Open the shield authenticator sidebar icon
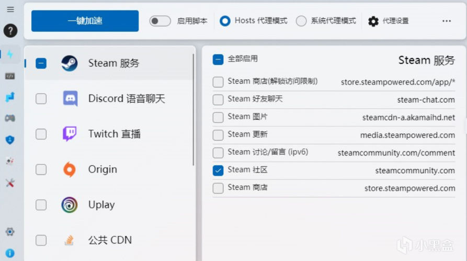Image resolution: width=467 pixels, height=261 pixels. (x=10, y=140)
